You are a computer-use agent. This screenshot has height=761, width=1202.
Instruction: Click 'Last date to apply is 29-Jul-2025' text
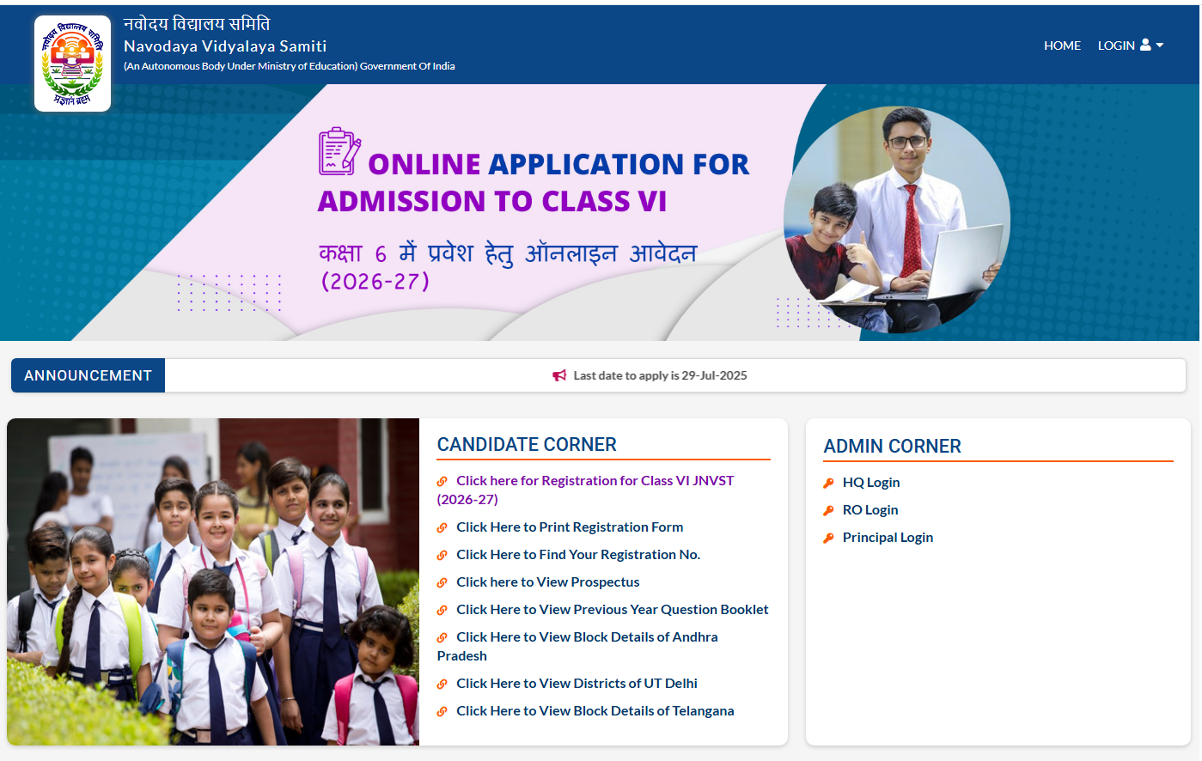pos(660,375)
